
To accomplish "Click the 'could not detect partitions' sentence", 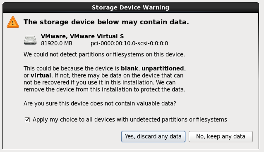I will pos(104,54).
